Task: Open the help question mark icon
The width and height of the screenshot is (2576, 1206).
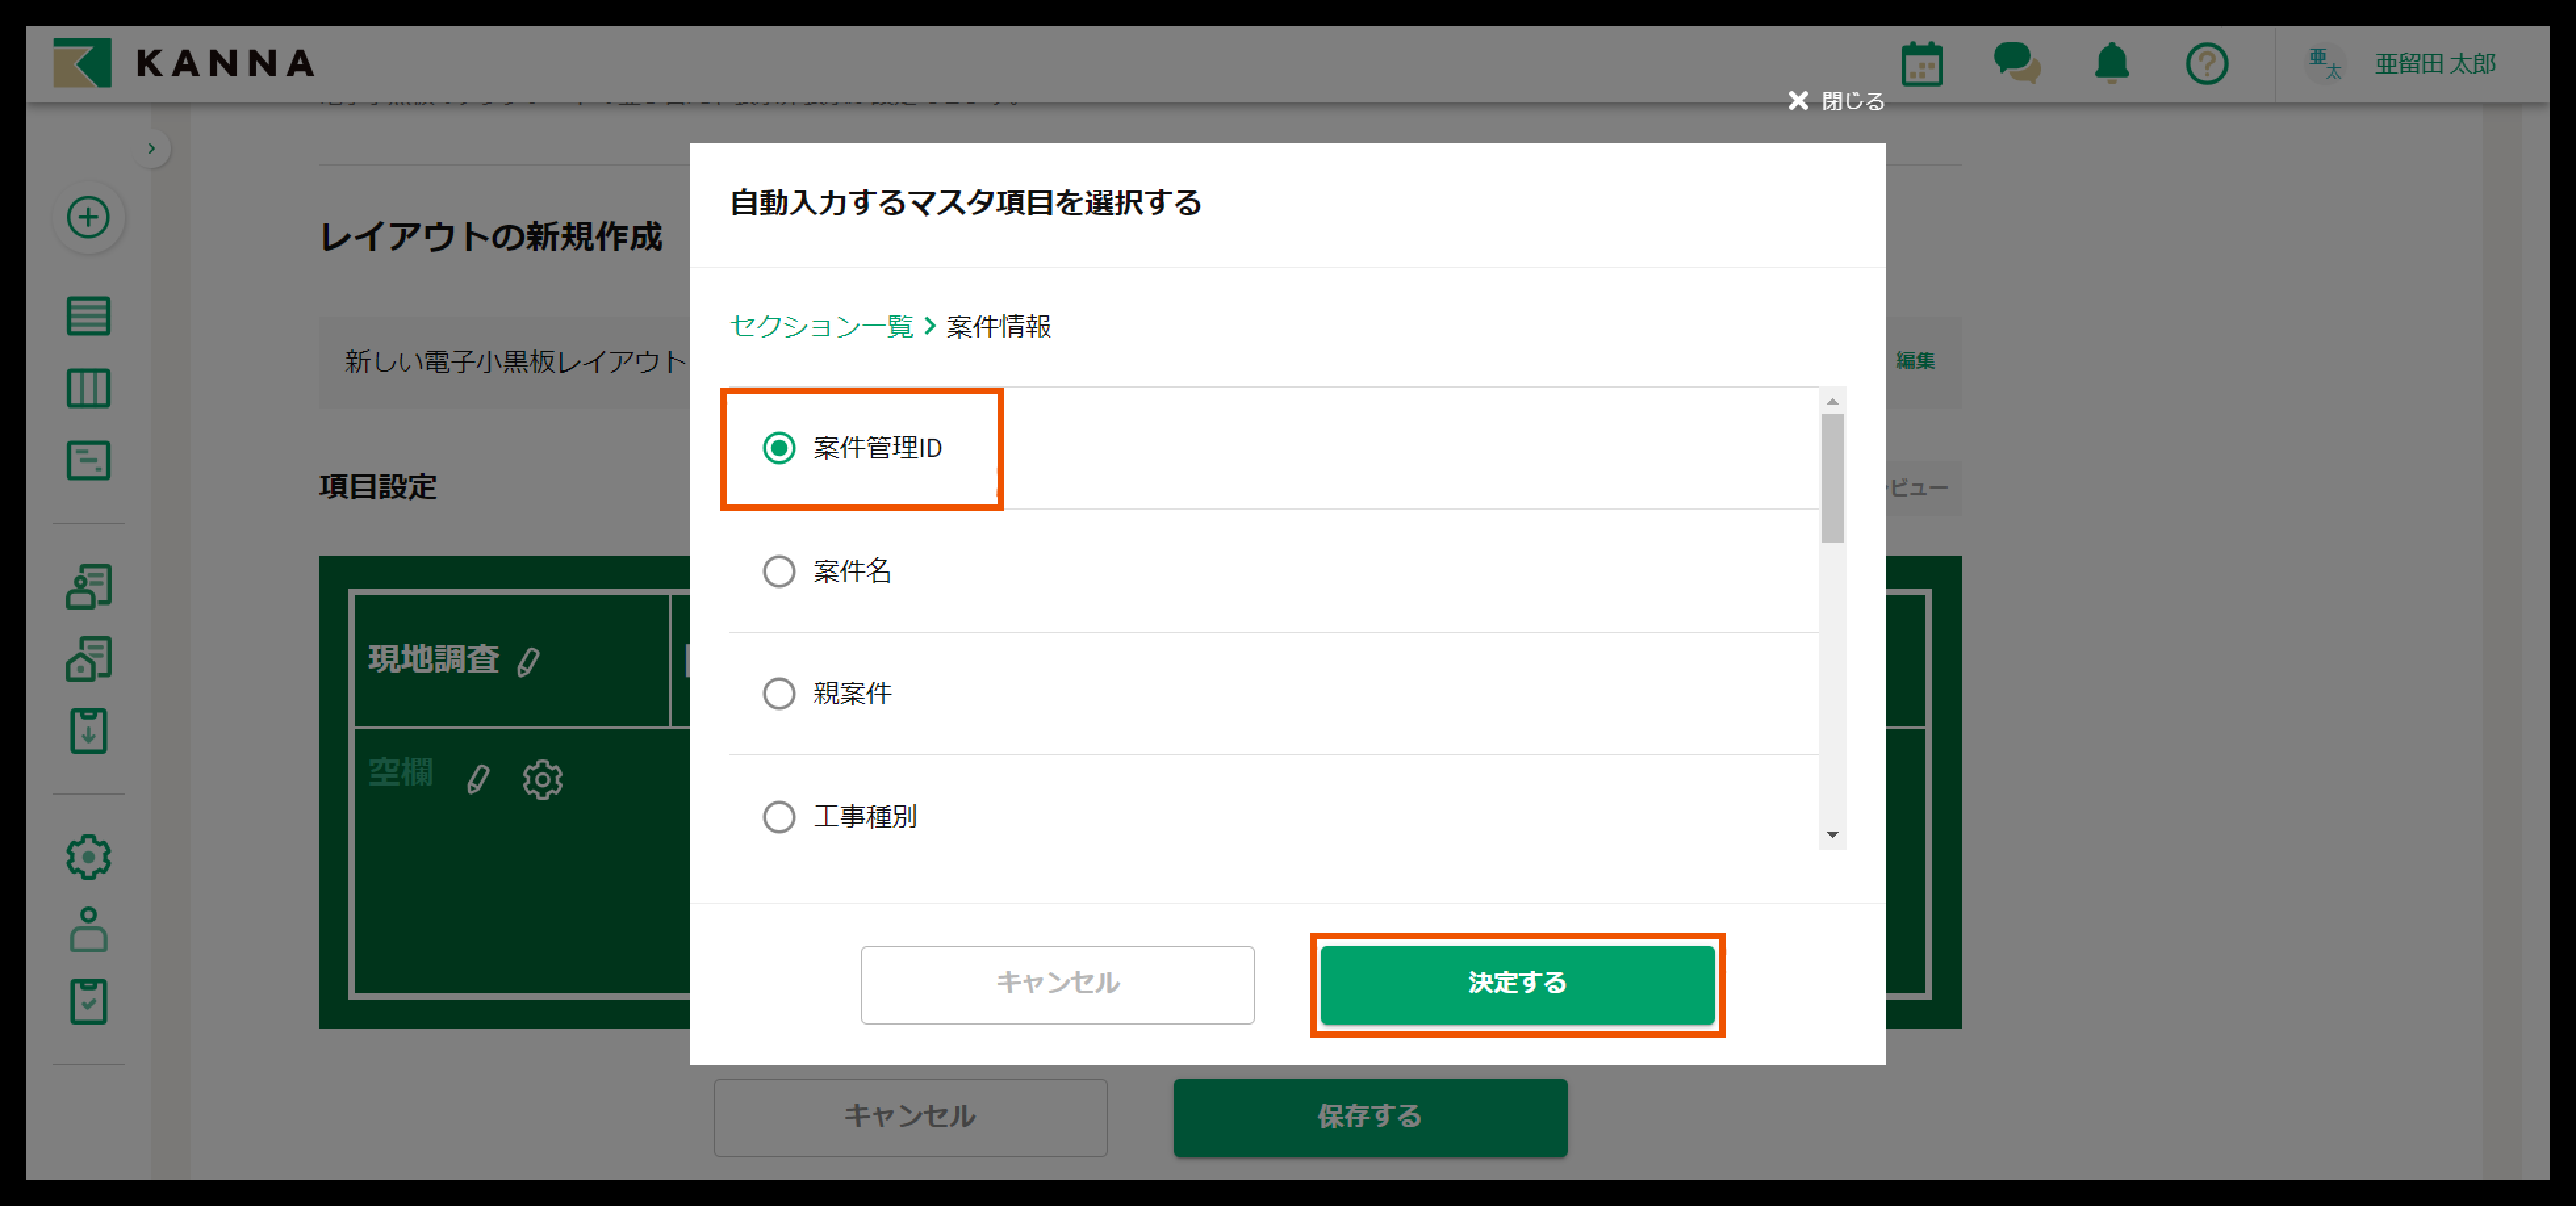Action: 2206,64
